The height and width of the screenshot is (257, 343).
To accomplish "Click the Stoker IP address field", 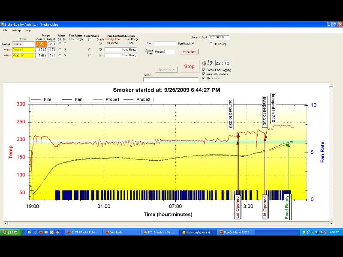I will (219, 38).
